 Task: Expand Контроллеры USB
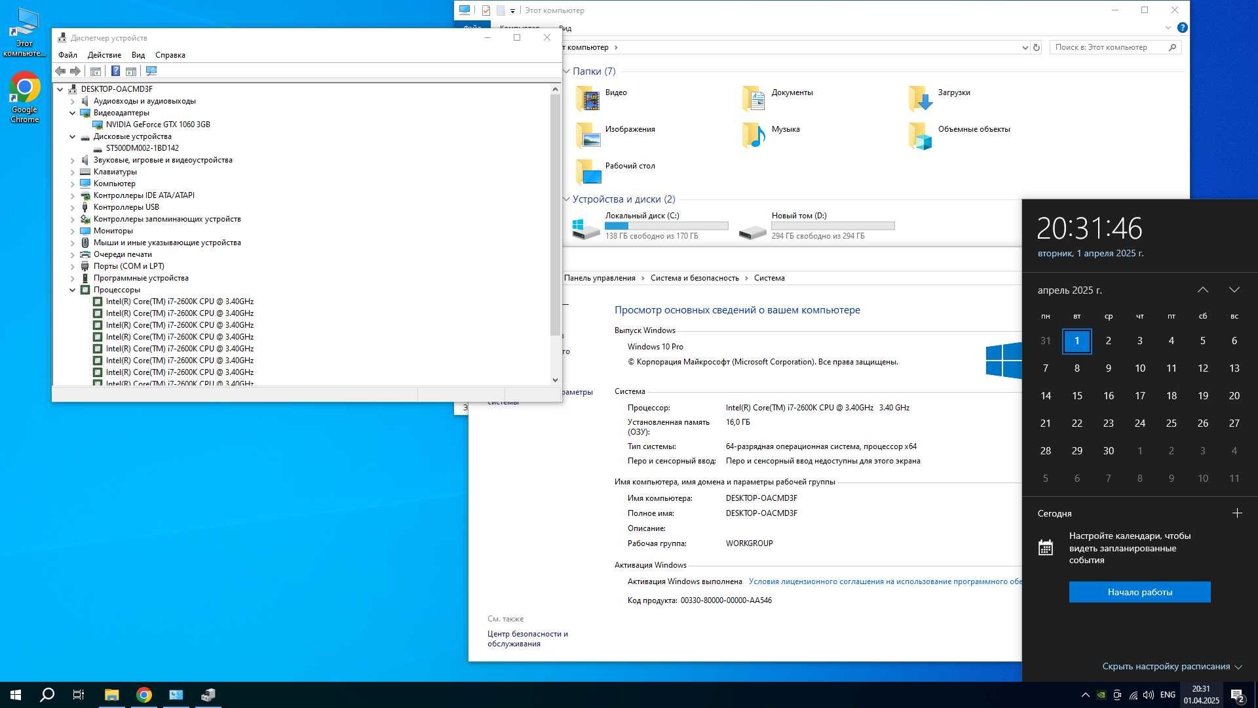tap(73, 207)
